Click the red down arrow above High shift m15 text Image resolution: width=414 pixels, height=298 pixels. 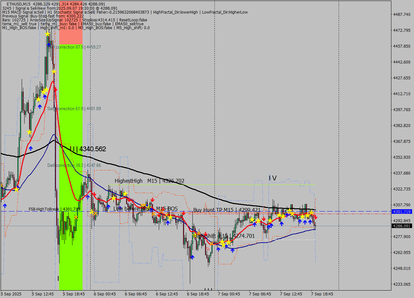205,234
